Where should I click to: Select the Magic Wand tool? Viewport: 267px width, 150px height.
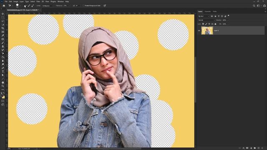pyautogui.click(x=3, y=25)
